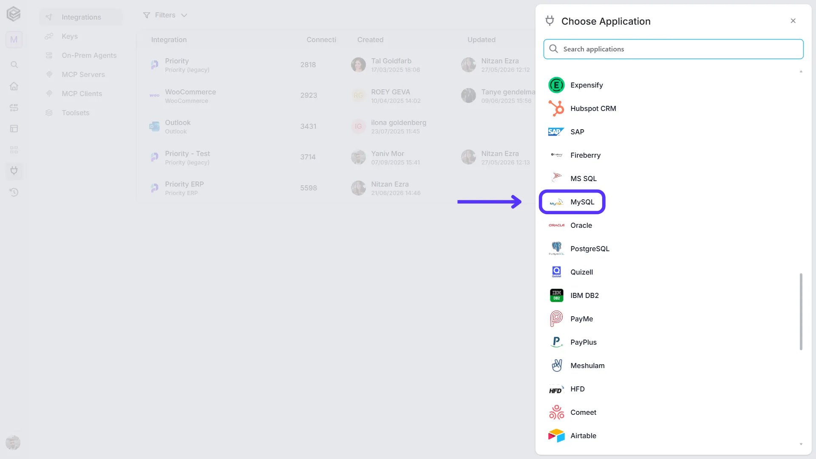The image size is (816, 459).
Task: Click the plug integrations icon in left rail
Action: point(14,171)
